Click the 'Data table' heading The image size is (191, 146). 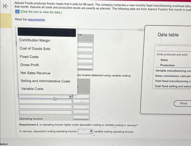click(168, 35)
